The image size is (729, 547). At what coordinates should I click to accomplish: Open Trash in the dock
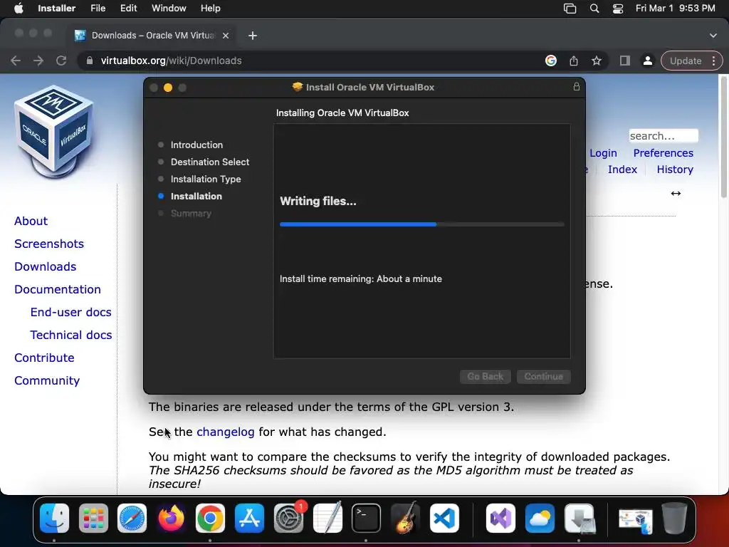pyautogui.click(x=674, y=518)
